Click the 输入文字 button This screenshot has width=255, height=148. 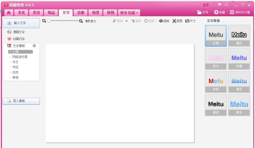[x=21, y=23]
